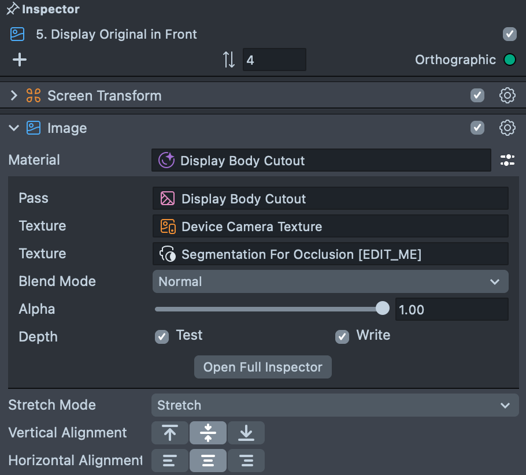Toggle the Depth Write checkbox
This screenshot has height=475, width=526.
click(342, 336)
